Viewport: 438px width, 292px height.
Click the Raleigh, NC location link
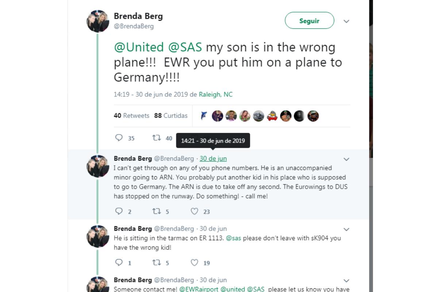(215, 95)
